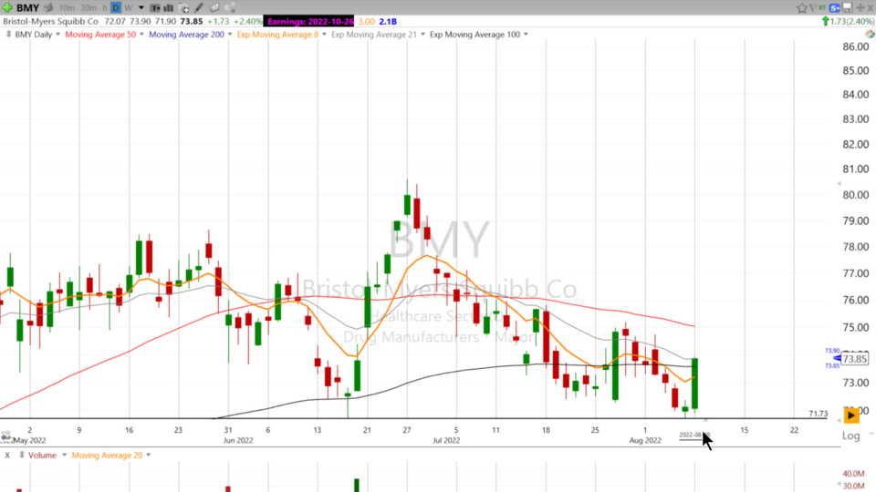This screenshot has width=876, height=492.
Task: Click the Moving Average 200 label
Action: [186, 35]
